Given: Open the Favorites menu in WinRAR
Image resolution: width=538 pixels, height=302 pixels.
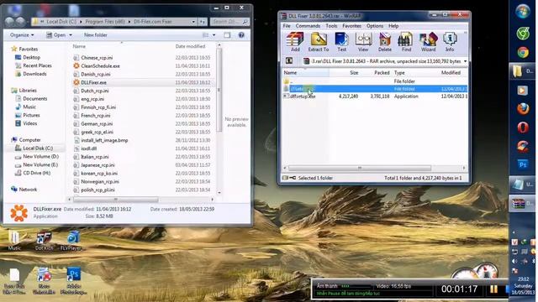Looking at the screenshot, I should (351, 26).
